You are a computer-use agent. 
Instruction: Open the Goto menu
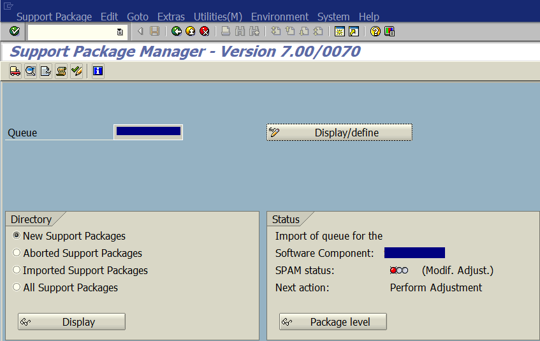[138, 17]
